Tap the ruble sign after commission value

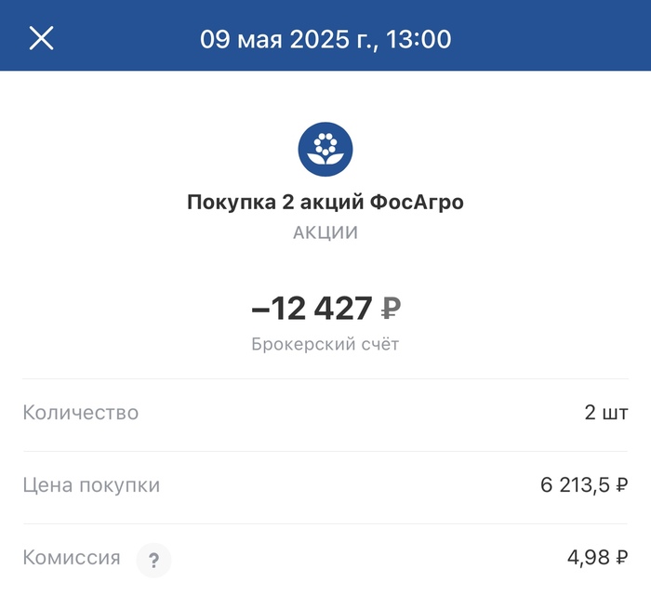(x=622, y=557)
